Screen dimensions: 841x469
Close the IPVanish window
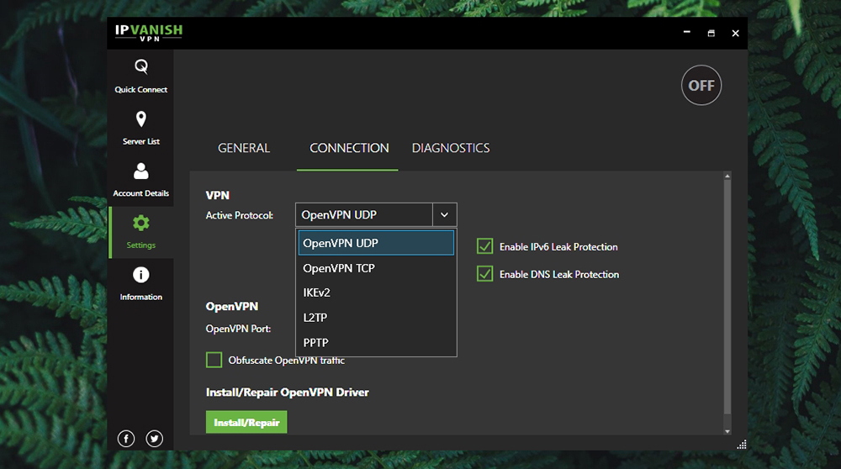click(735, 34)
